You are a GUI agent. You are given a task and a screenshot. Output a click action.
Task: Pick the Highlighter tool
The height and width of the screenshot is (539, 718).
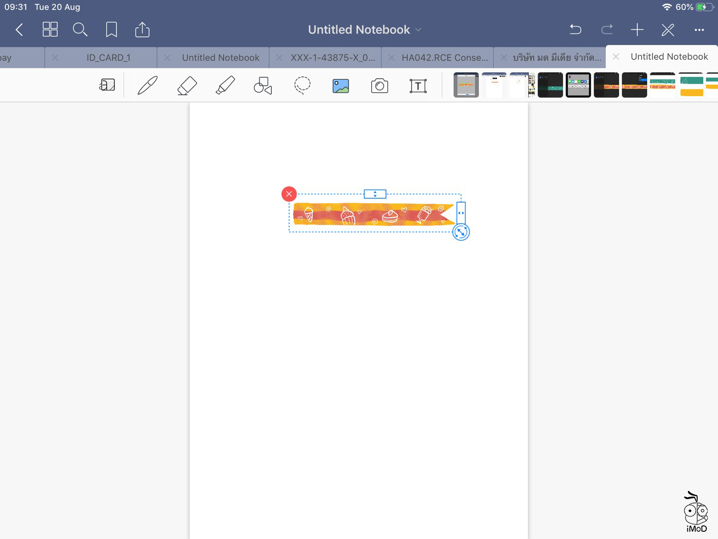point(225,85)
